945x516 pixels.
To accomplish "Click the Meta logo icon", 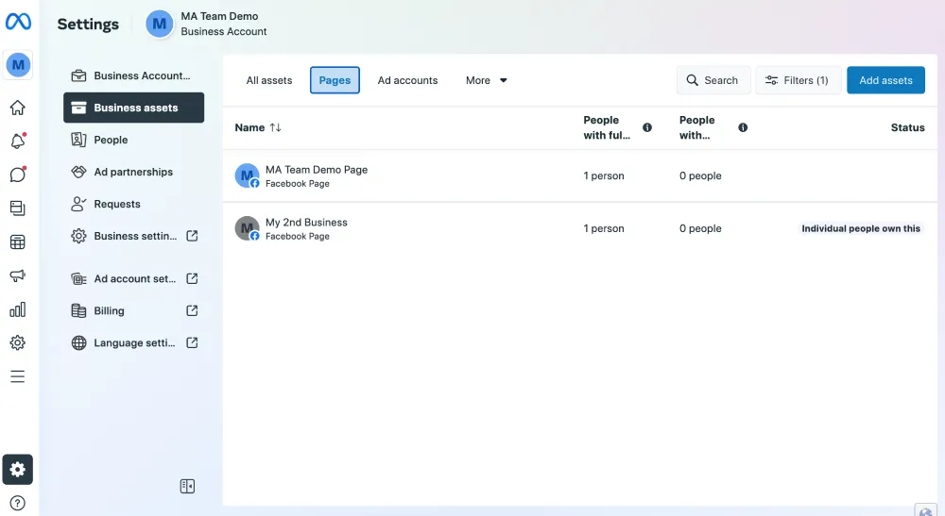I will (x=18, y=22).
